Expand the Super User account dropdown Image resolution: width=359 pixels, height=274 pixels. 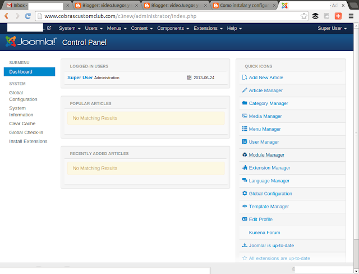point(332,28)
